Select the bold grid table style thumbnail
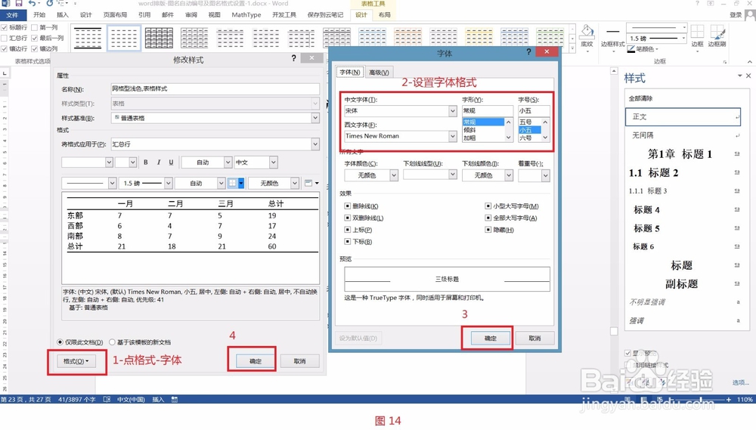This screenshot has height=430, width=756. point(159,38)
